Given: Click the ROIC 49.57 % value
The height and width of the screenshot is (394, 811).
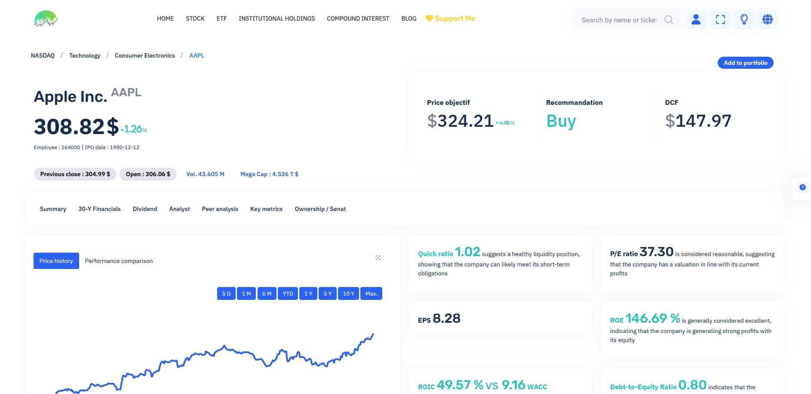Looking at the screenshot, I should (x=460, y=385).
